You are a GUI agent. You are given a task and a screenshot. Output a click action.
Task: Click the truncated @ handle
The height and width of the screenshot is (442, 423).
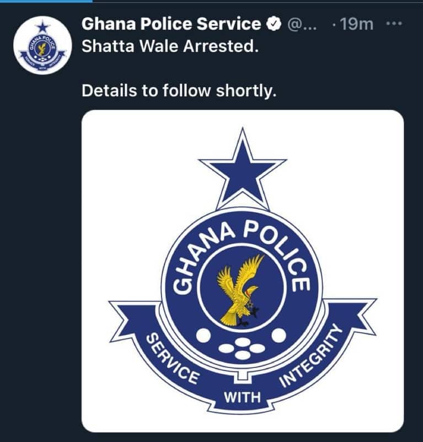tap(302, 24)
